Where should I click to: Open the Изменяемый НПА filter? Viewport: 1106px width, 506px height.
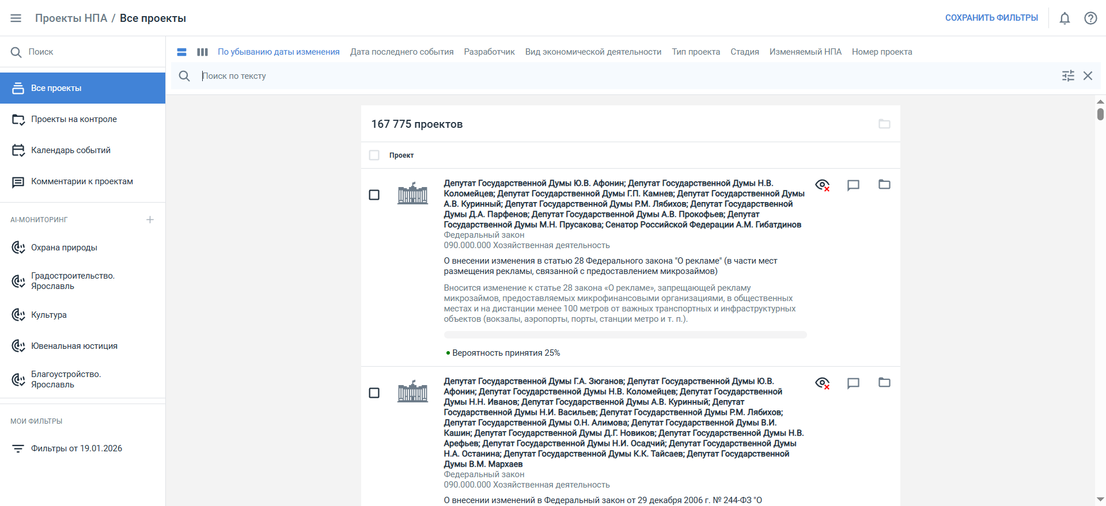click(x=805, y=52)
